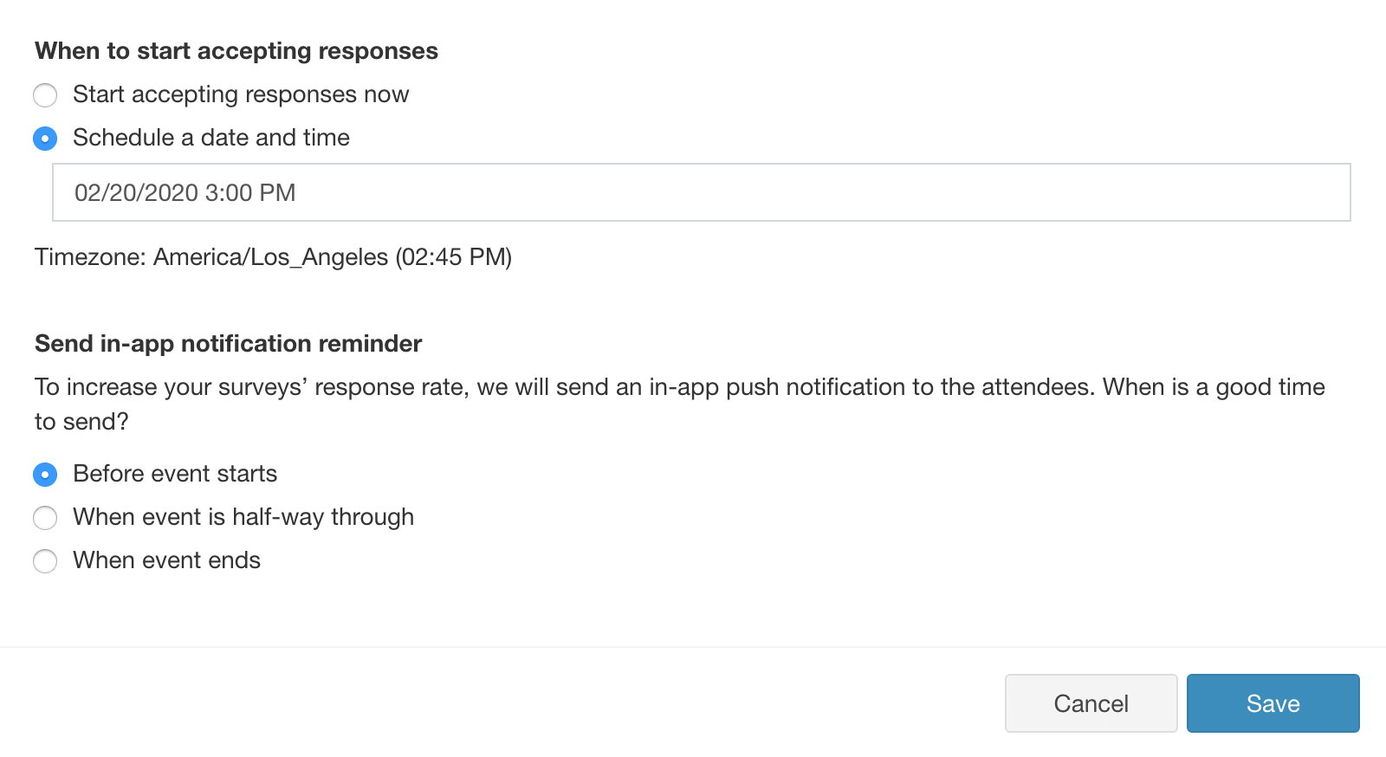Click the 02/20/2020 date inside the field
The image size is (1386, 757).
[x=136, y=192]
